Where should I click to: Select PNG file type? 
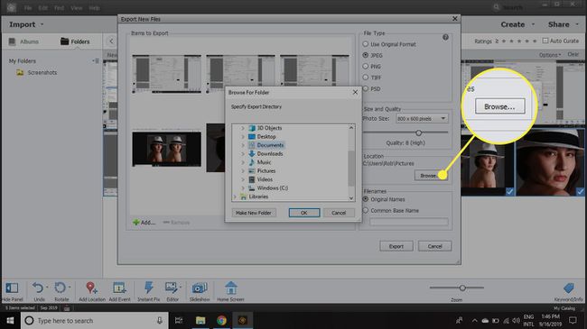(366, 66)
